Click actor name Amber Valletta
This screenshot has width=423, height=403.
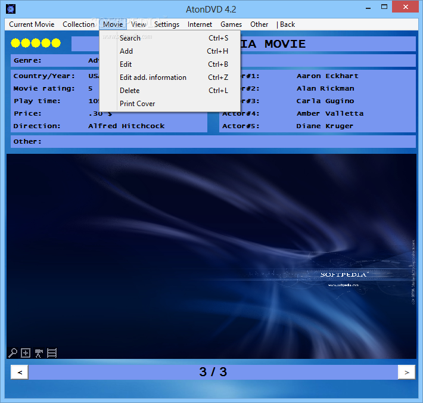330,113
